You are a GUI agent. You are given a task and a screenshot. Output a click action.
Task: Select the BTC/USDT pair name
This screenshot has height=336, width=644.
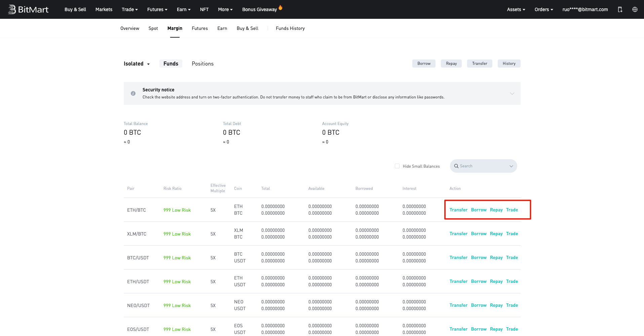[x=138, y=258]
